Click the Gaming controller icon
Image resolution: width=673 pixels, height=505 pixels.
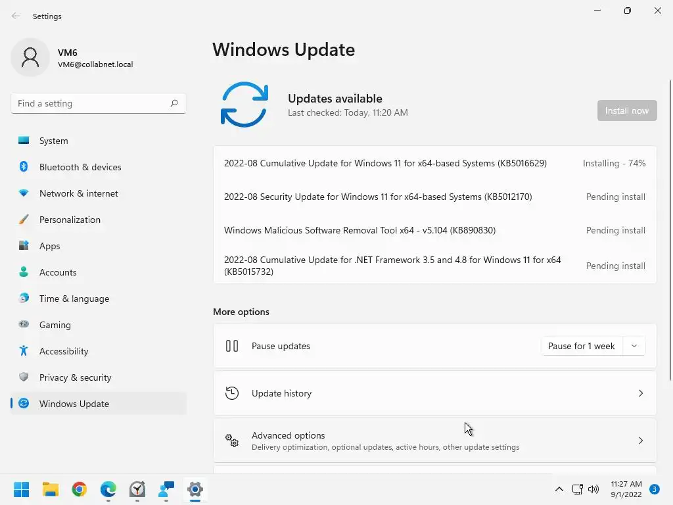24,324
